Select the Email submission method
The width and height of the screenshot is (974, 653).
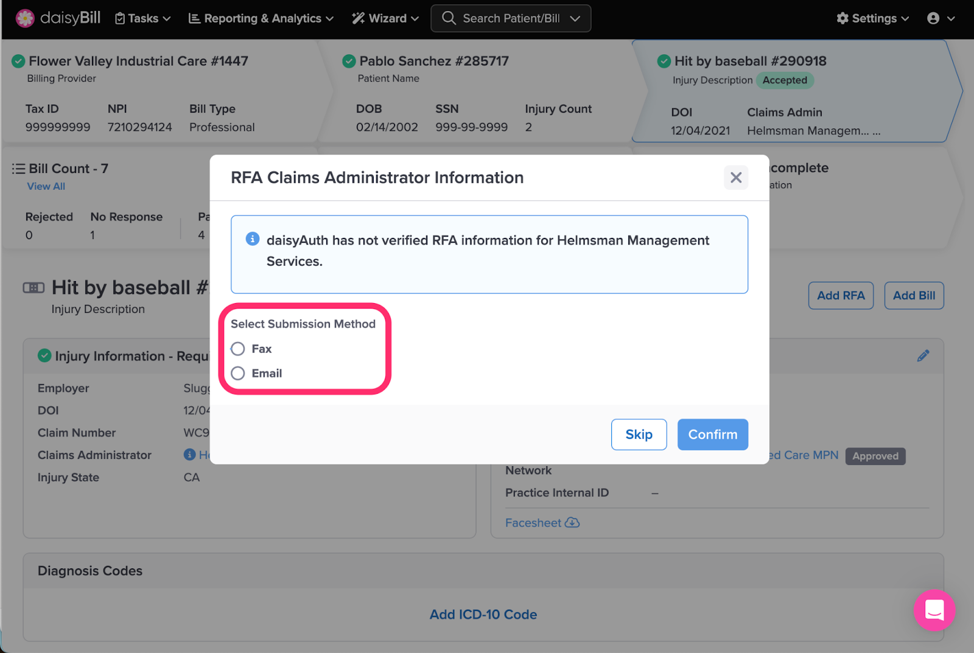238,373
